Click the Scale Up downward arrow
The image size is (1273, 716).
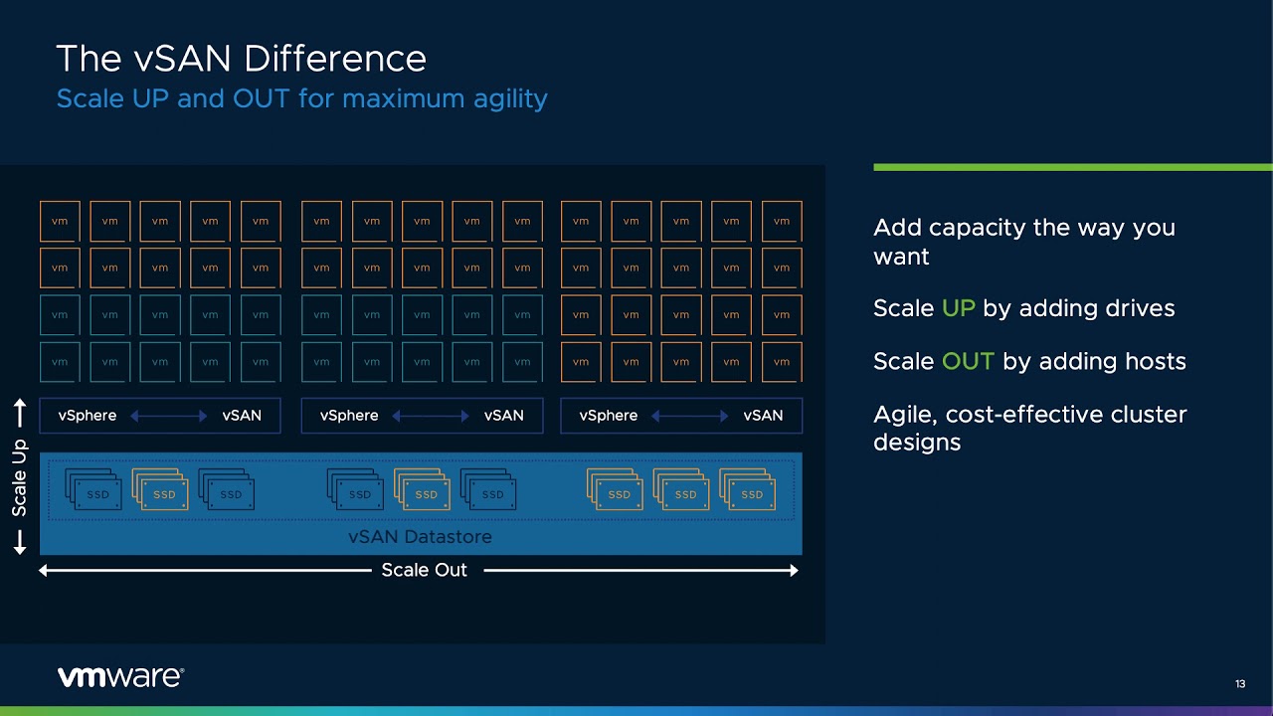pos(19,542)
